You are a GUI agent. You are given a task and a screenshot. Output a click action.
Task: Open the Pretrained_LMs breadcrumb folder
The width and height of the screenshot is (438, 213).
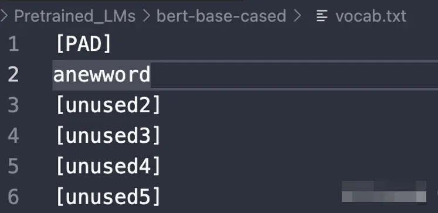point(75,16)
